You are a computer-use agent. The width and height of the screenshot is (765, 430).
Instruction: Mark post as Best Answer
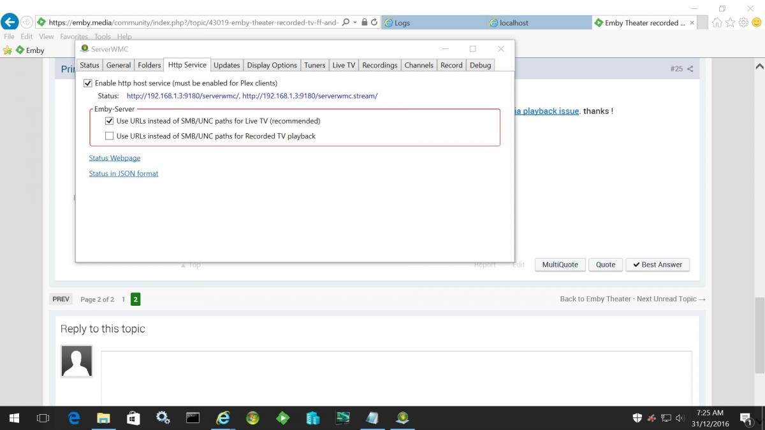point(658,264)
